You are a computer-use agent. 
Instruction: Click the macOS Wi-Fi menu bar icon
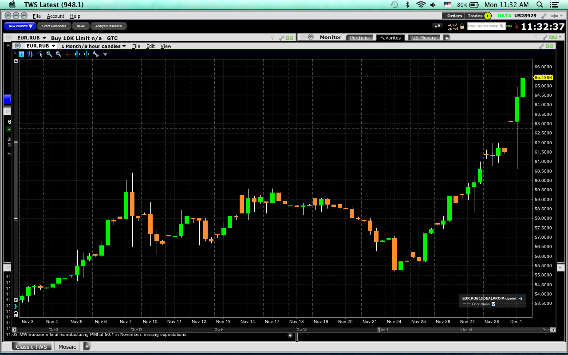[421, 4]
